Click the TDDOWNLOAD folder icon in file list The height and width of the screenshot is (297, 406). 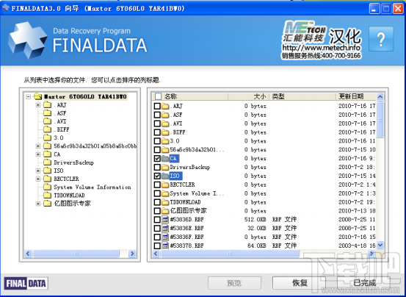point(165,202)
